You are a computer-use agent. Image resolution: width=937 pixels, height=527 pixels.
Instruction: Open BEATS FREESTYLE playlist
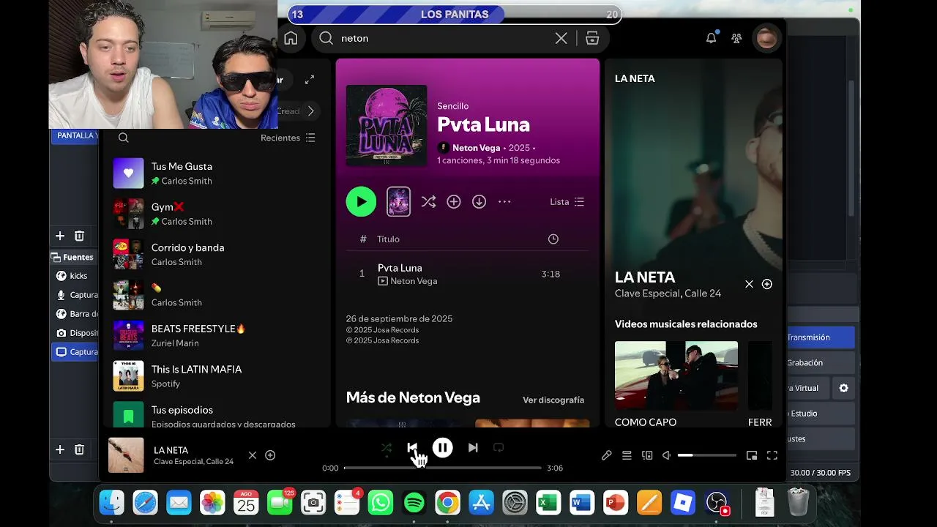point(214,335)
